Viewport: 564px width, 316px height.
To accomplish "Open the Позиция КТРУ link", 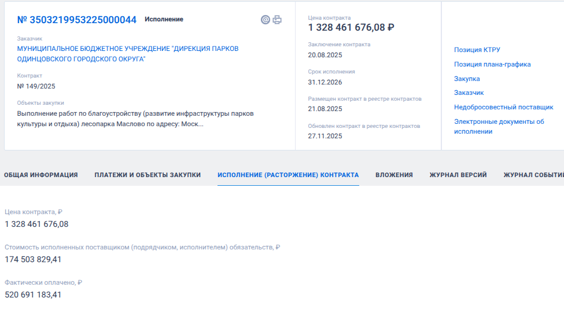I will (x=477, y=50).
